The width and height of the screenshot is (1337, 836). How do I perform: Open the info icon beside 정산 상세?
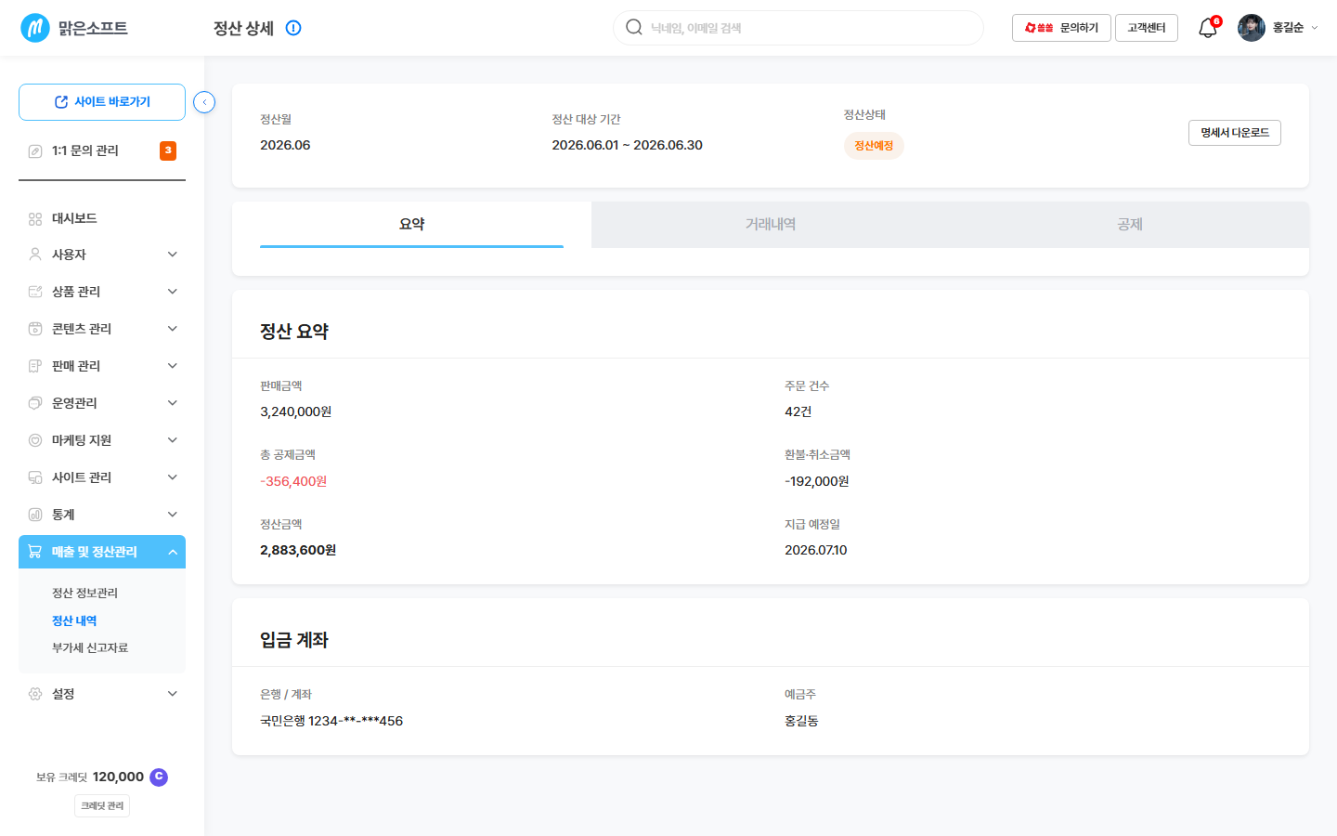tap(293, 28)
